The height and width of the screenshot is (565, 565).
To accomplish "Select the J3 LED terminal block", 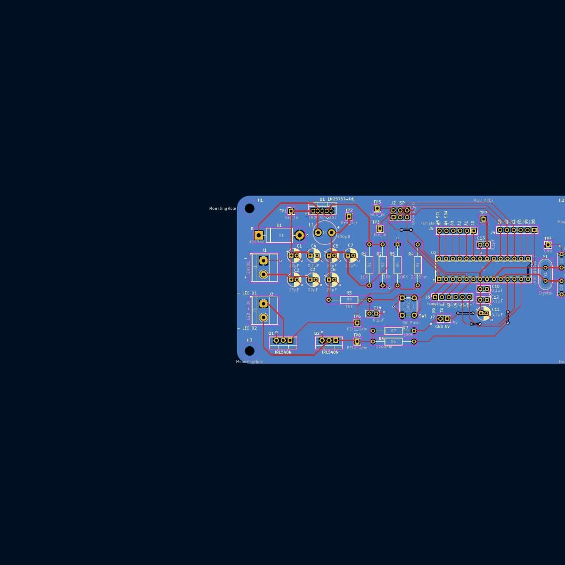I will 264,310.
